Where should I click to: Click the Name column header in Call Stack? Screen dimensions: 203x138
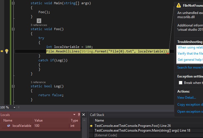99,120
